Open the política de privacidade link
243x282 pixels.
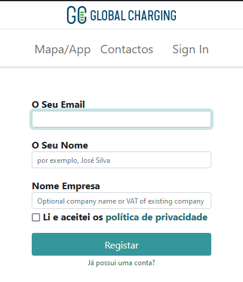157,217
